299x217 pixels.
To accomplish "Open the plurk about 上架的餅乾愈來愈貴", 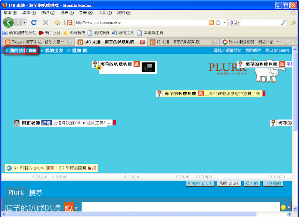I will [232, 94].
